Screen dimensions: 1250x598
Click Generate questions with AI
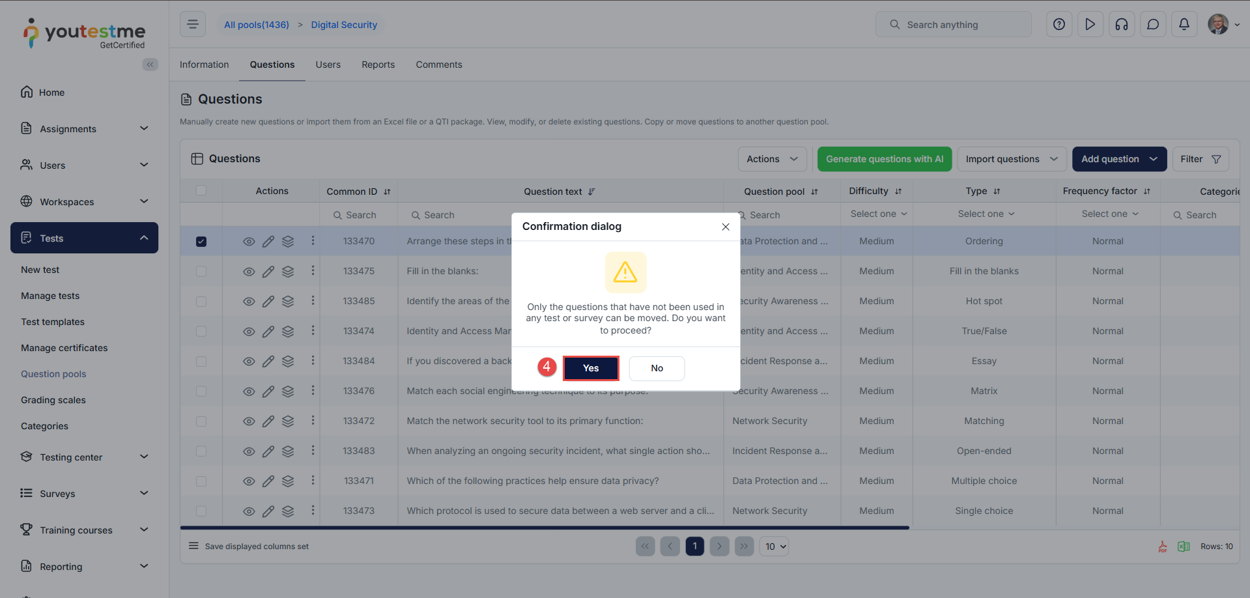(885, 159)
